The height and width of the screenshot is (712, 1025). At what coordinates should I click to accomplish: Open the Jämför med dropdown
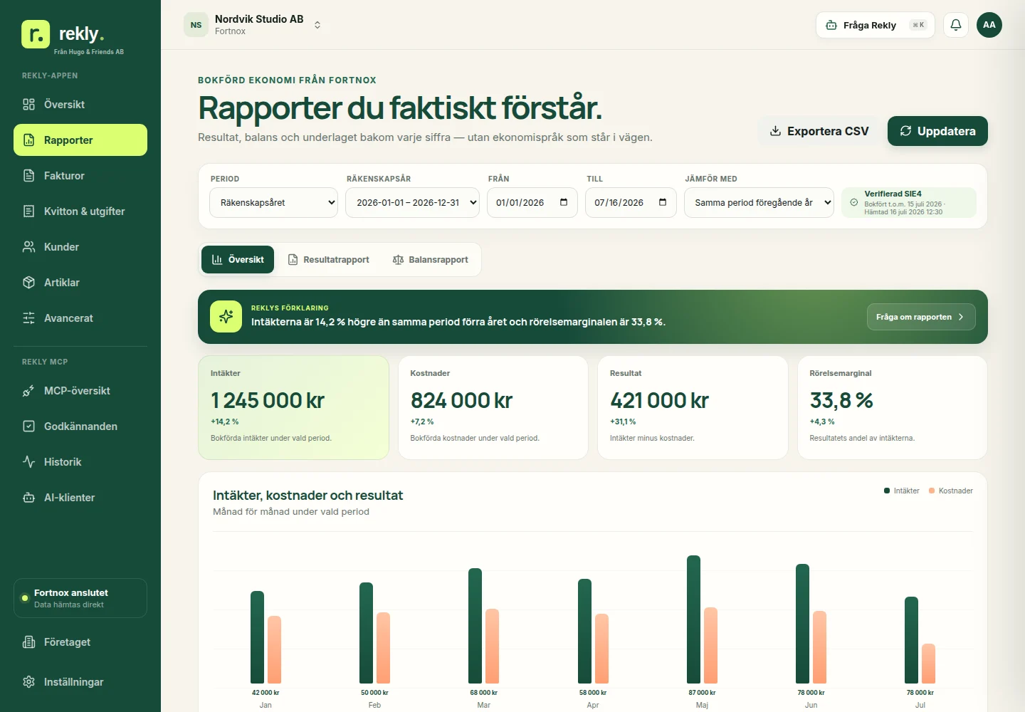(x=759, y=203)
